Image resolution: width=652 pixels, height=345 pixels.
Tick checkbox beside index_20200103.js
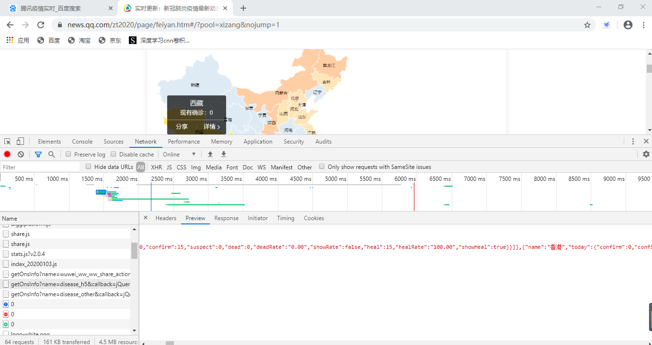click(x=6, y=264)
